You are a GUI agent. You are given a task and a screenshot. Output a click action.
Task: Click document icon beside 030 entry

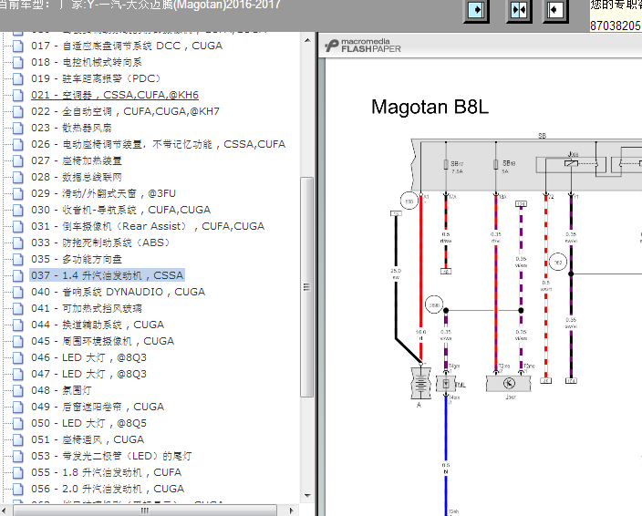(17, 210)
